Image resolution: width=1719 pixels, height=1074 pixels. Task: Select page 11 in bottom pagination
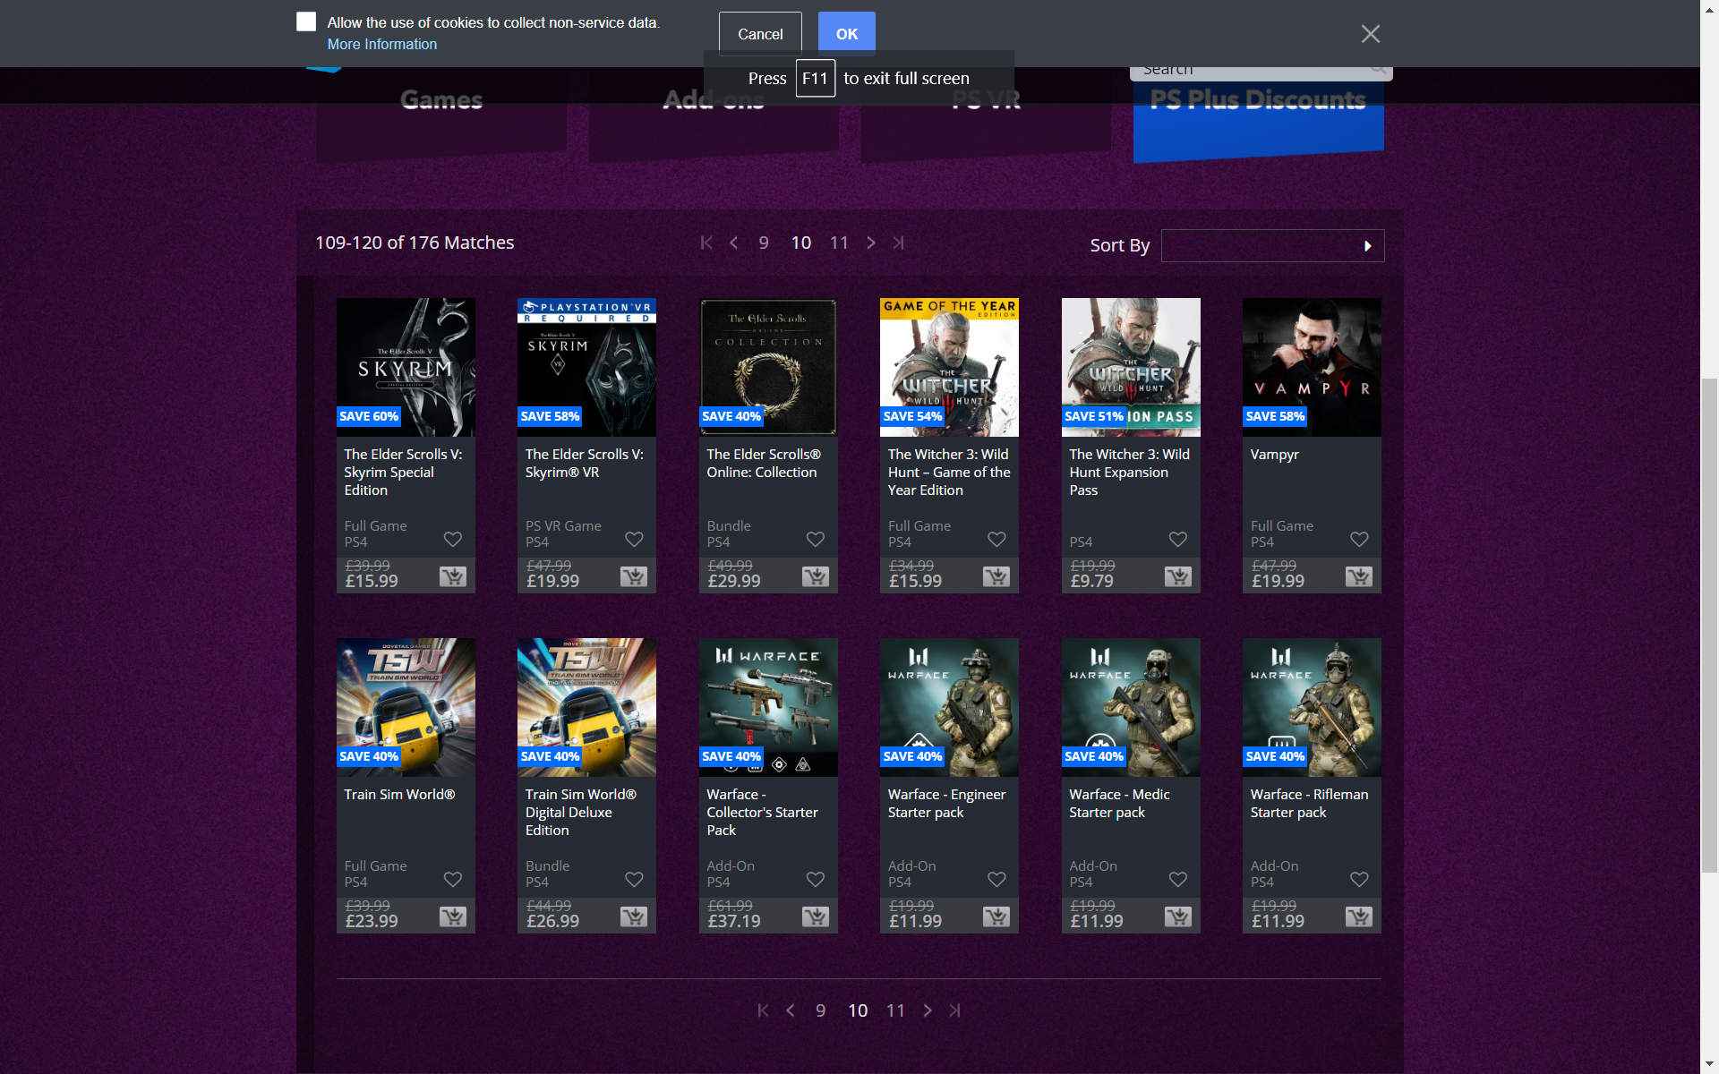point(895,1010)
